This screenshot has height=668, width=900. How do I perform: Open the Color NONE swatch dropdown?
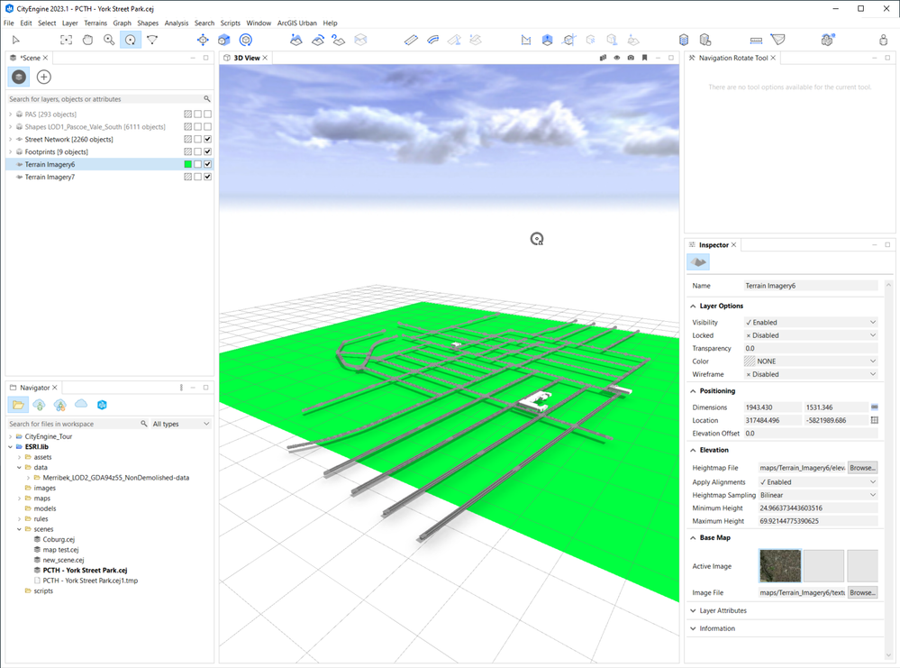coord(811,361)
